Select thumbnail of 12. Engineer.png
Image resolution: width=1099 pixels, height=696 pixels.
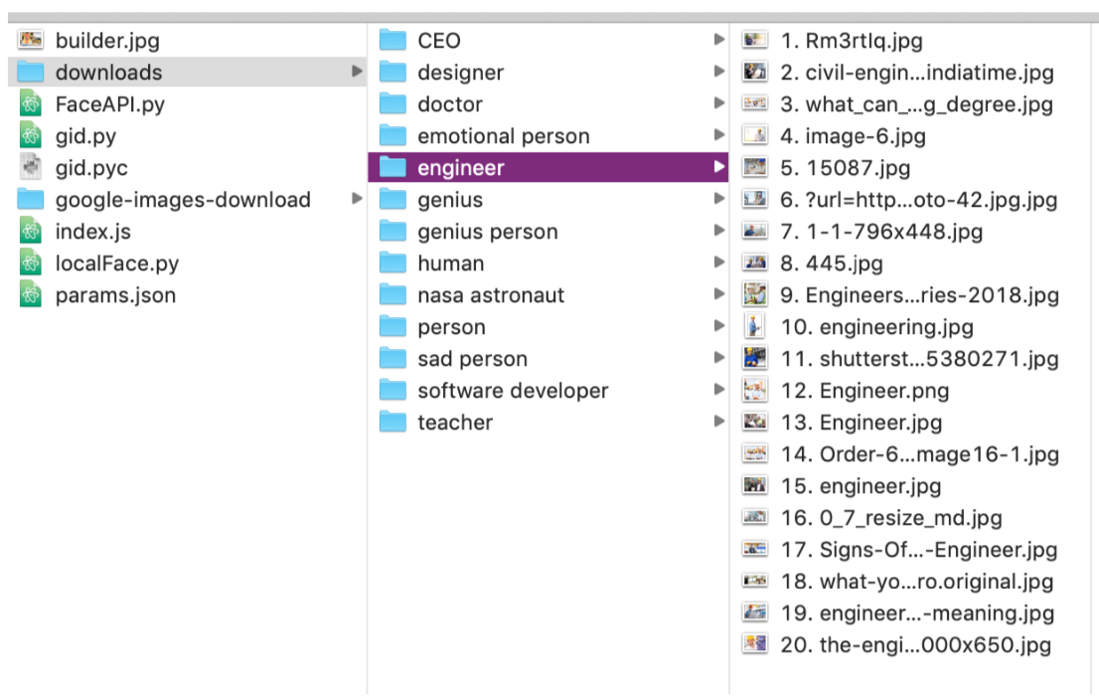click(755, 390)
